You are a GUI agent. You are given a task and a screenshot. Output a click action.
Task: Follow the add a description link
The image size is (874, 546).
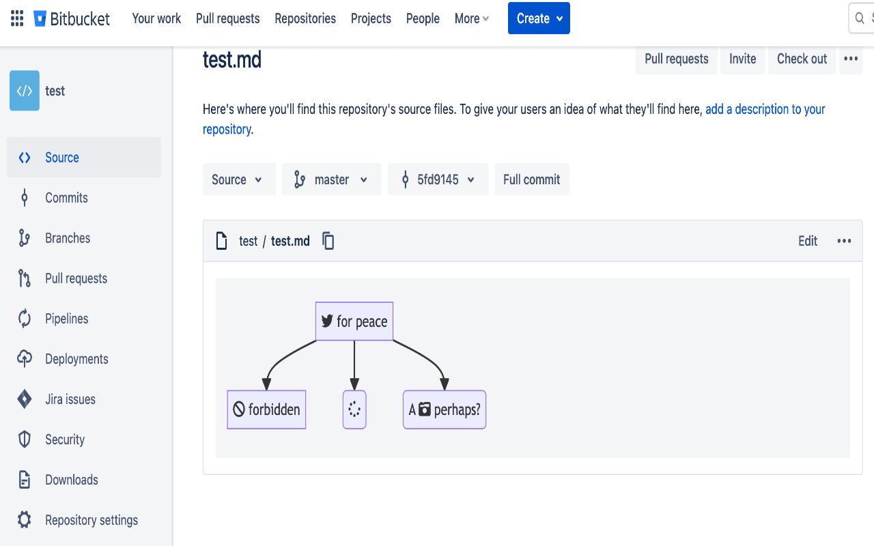coord(765,109)
